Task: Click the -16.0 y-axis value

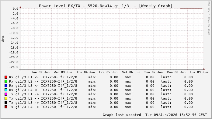Action: click(x=14, y=48)
